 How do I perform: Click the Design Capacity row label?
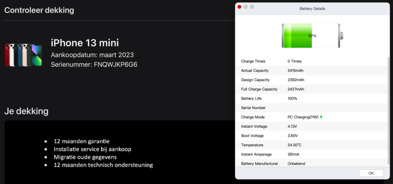pyautogui.click(x=255, y=80)
